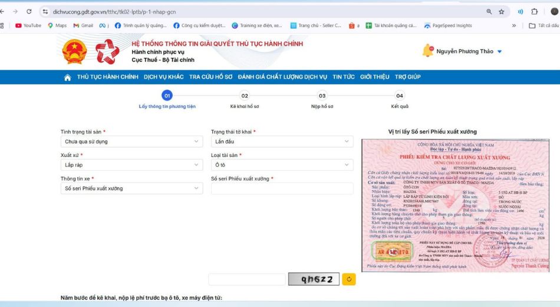Click the captcha image qh6z2
The height and width of the screenshot is (307, 560).
[x=314, y=279]
